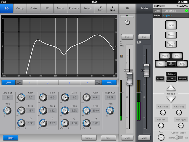
Task: Switch to Simple EQ view
Action: 89,138
